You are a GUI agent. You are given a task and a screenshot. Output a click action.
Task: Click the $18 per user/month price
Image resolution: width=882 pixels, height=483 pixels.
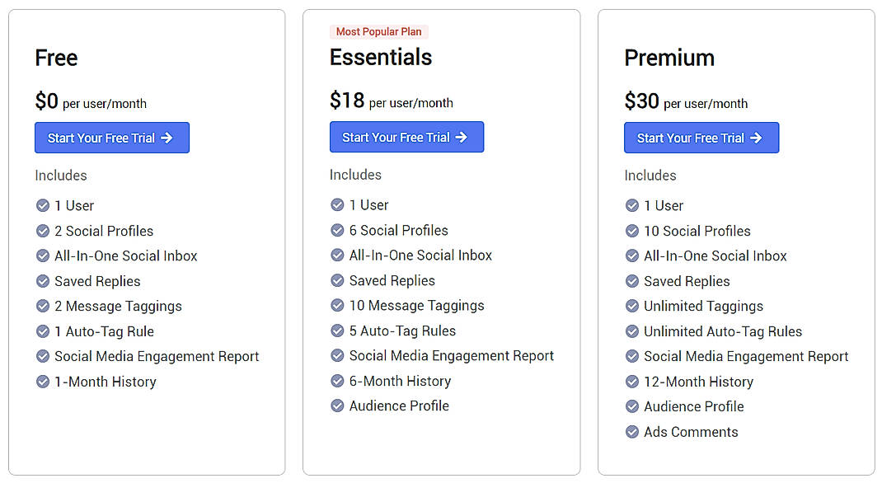point(347,100)
